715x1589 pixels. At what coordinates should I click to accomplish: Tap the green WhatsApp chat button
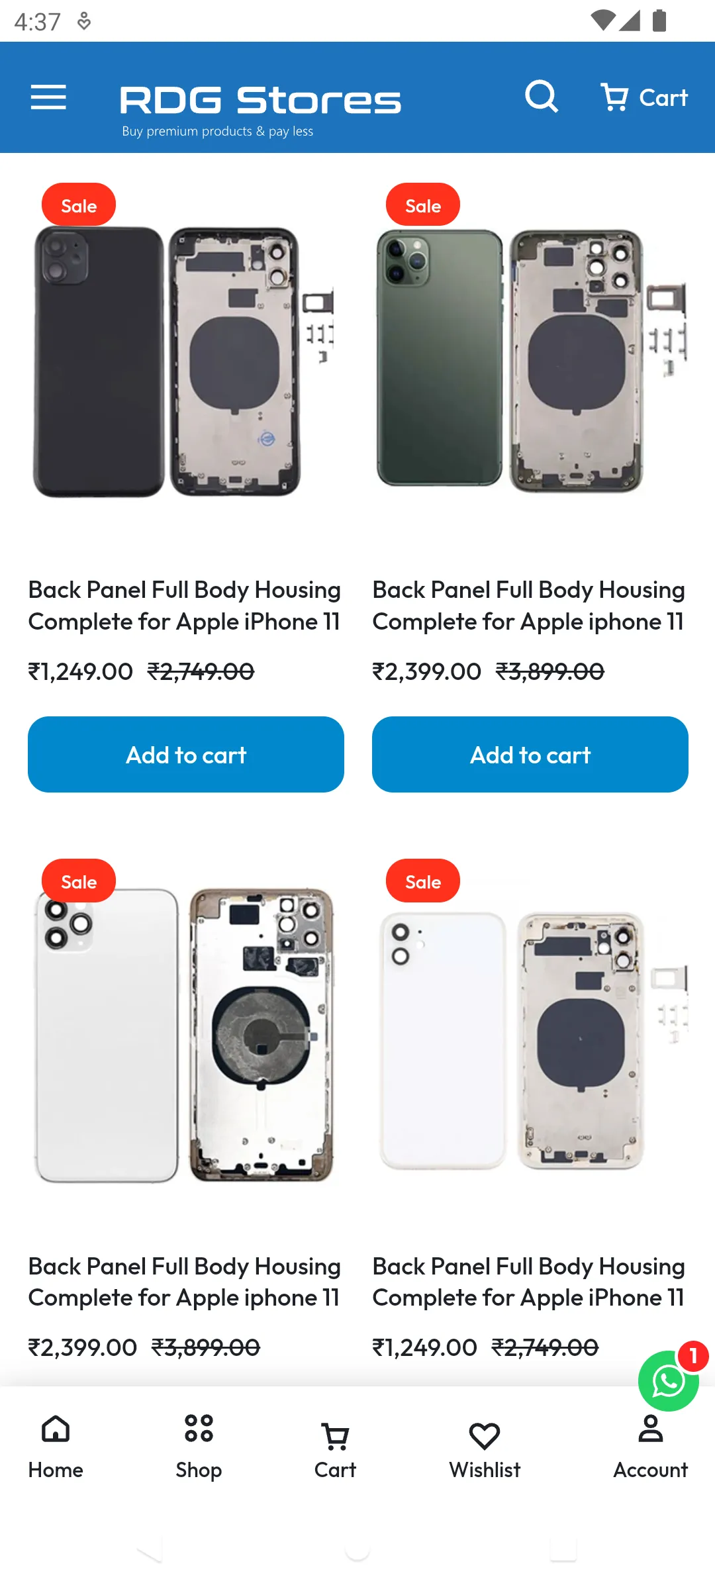[x=668, y=1380]
